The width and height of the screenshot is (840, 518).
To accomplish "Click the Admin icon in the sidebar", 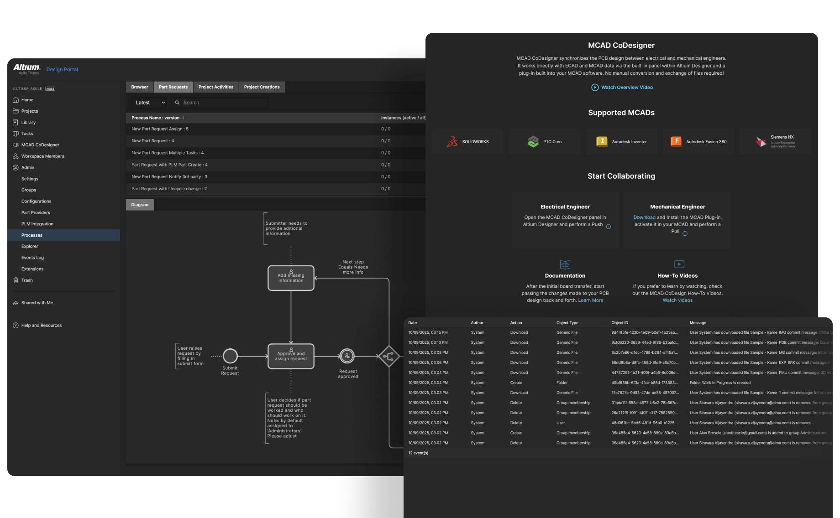I will (x=16, y=167).
